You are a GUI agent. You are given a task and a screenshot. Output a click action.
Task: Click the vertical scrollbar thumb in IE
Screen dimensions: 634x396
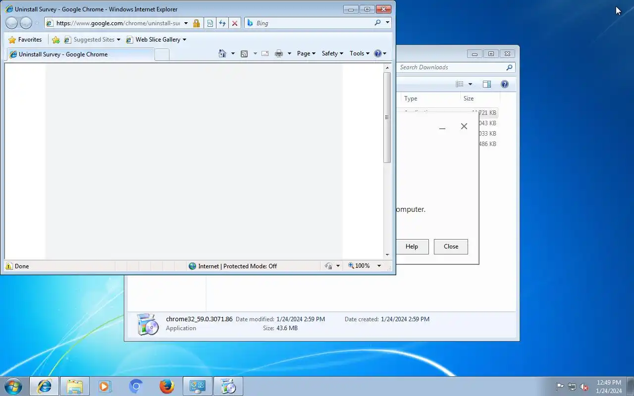(387, 117)
